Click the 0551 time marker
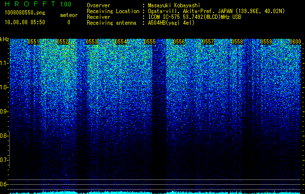The width and height of the screenshot is (305, 194). pyautogui.click(x=33, y=42)
